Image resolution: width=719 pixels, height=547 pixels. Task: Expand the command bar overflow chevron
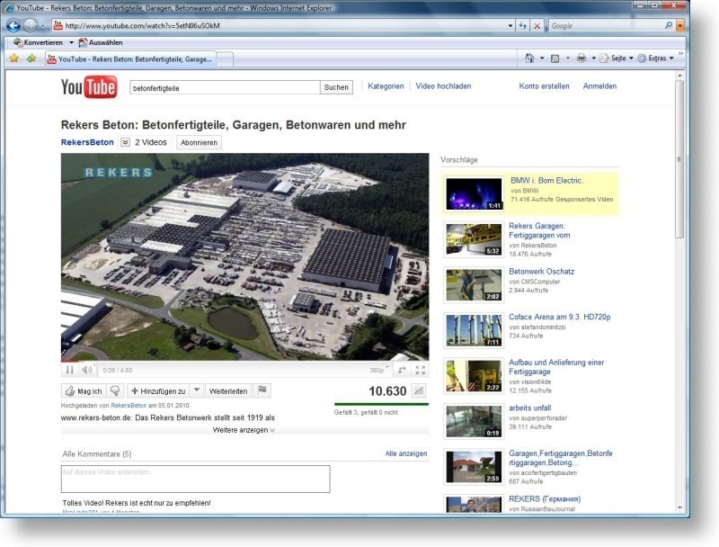coord(680,54)
